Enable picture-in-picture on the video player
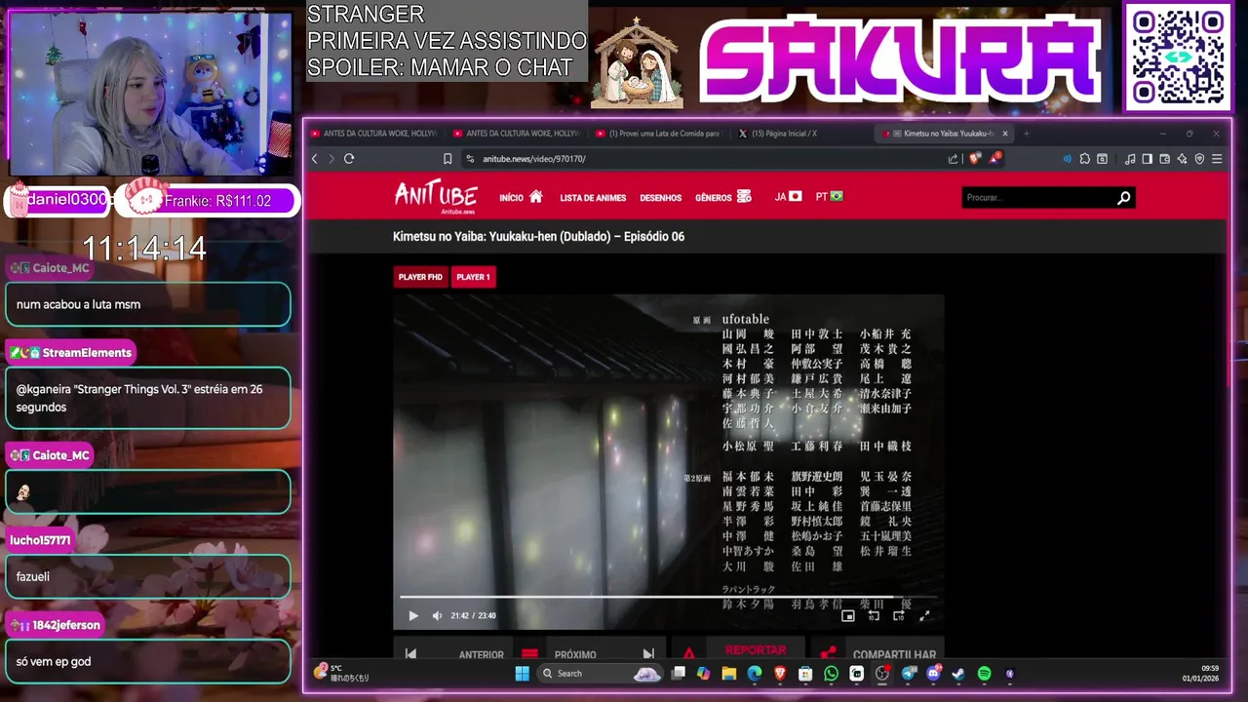The height and width of the screenshot is (702, 1248). (848, 615)
